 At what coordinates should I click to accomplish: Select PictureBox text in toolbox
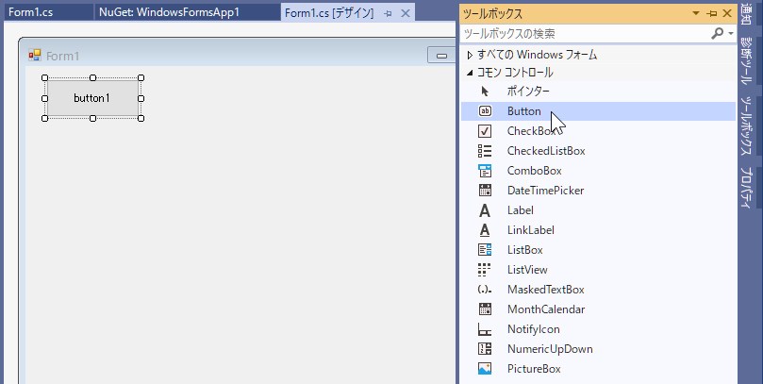click(534, 369)
